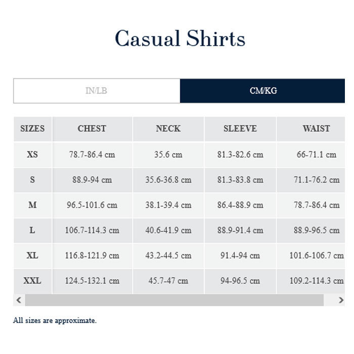The height and width of the screenshot is (354, 354).
Task: Click the SIZES column header
Action: (33, 129)
